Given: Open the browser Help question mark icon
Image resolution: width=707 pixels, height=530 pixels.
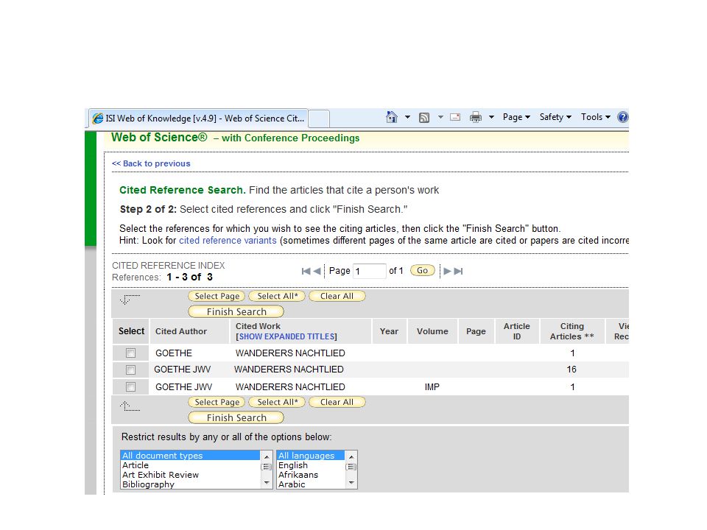Looking at the screenshot, I should (x=623, y=117).
